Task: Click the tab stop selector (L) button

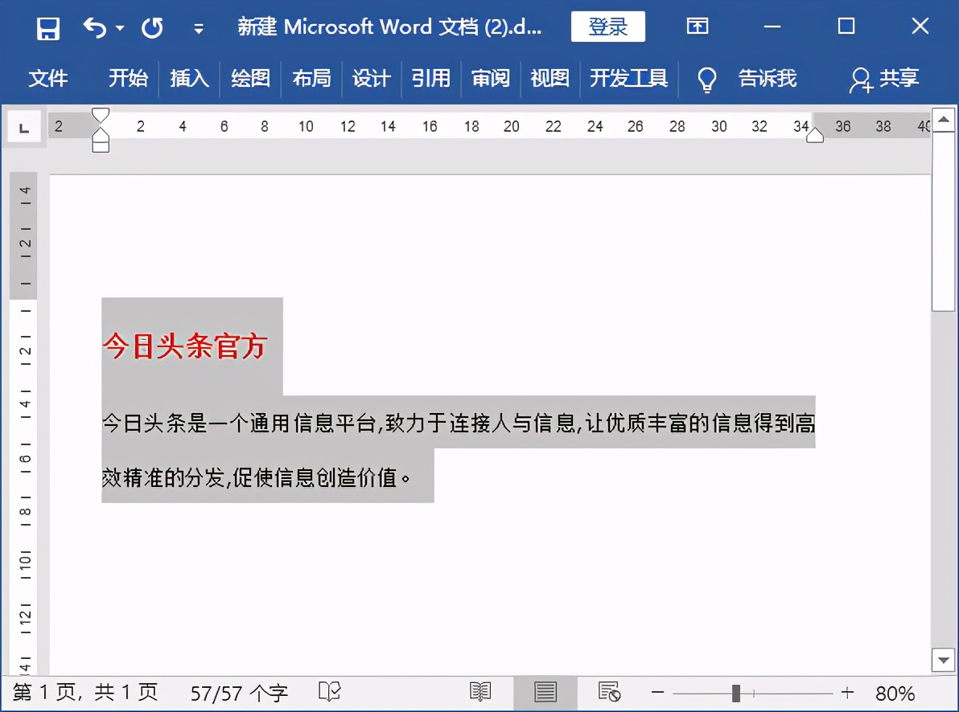Action: point(24,128)
